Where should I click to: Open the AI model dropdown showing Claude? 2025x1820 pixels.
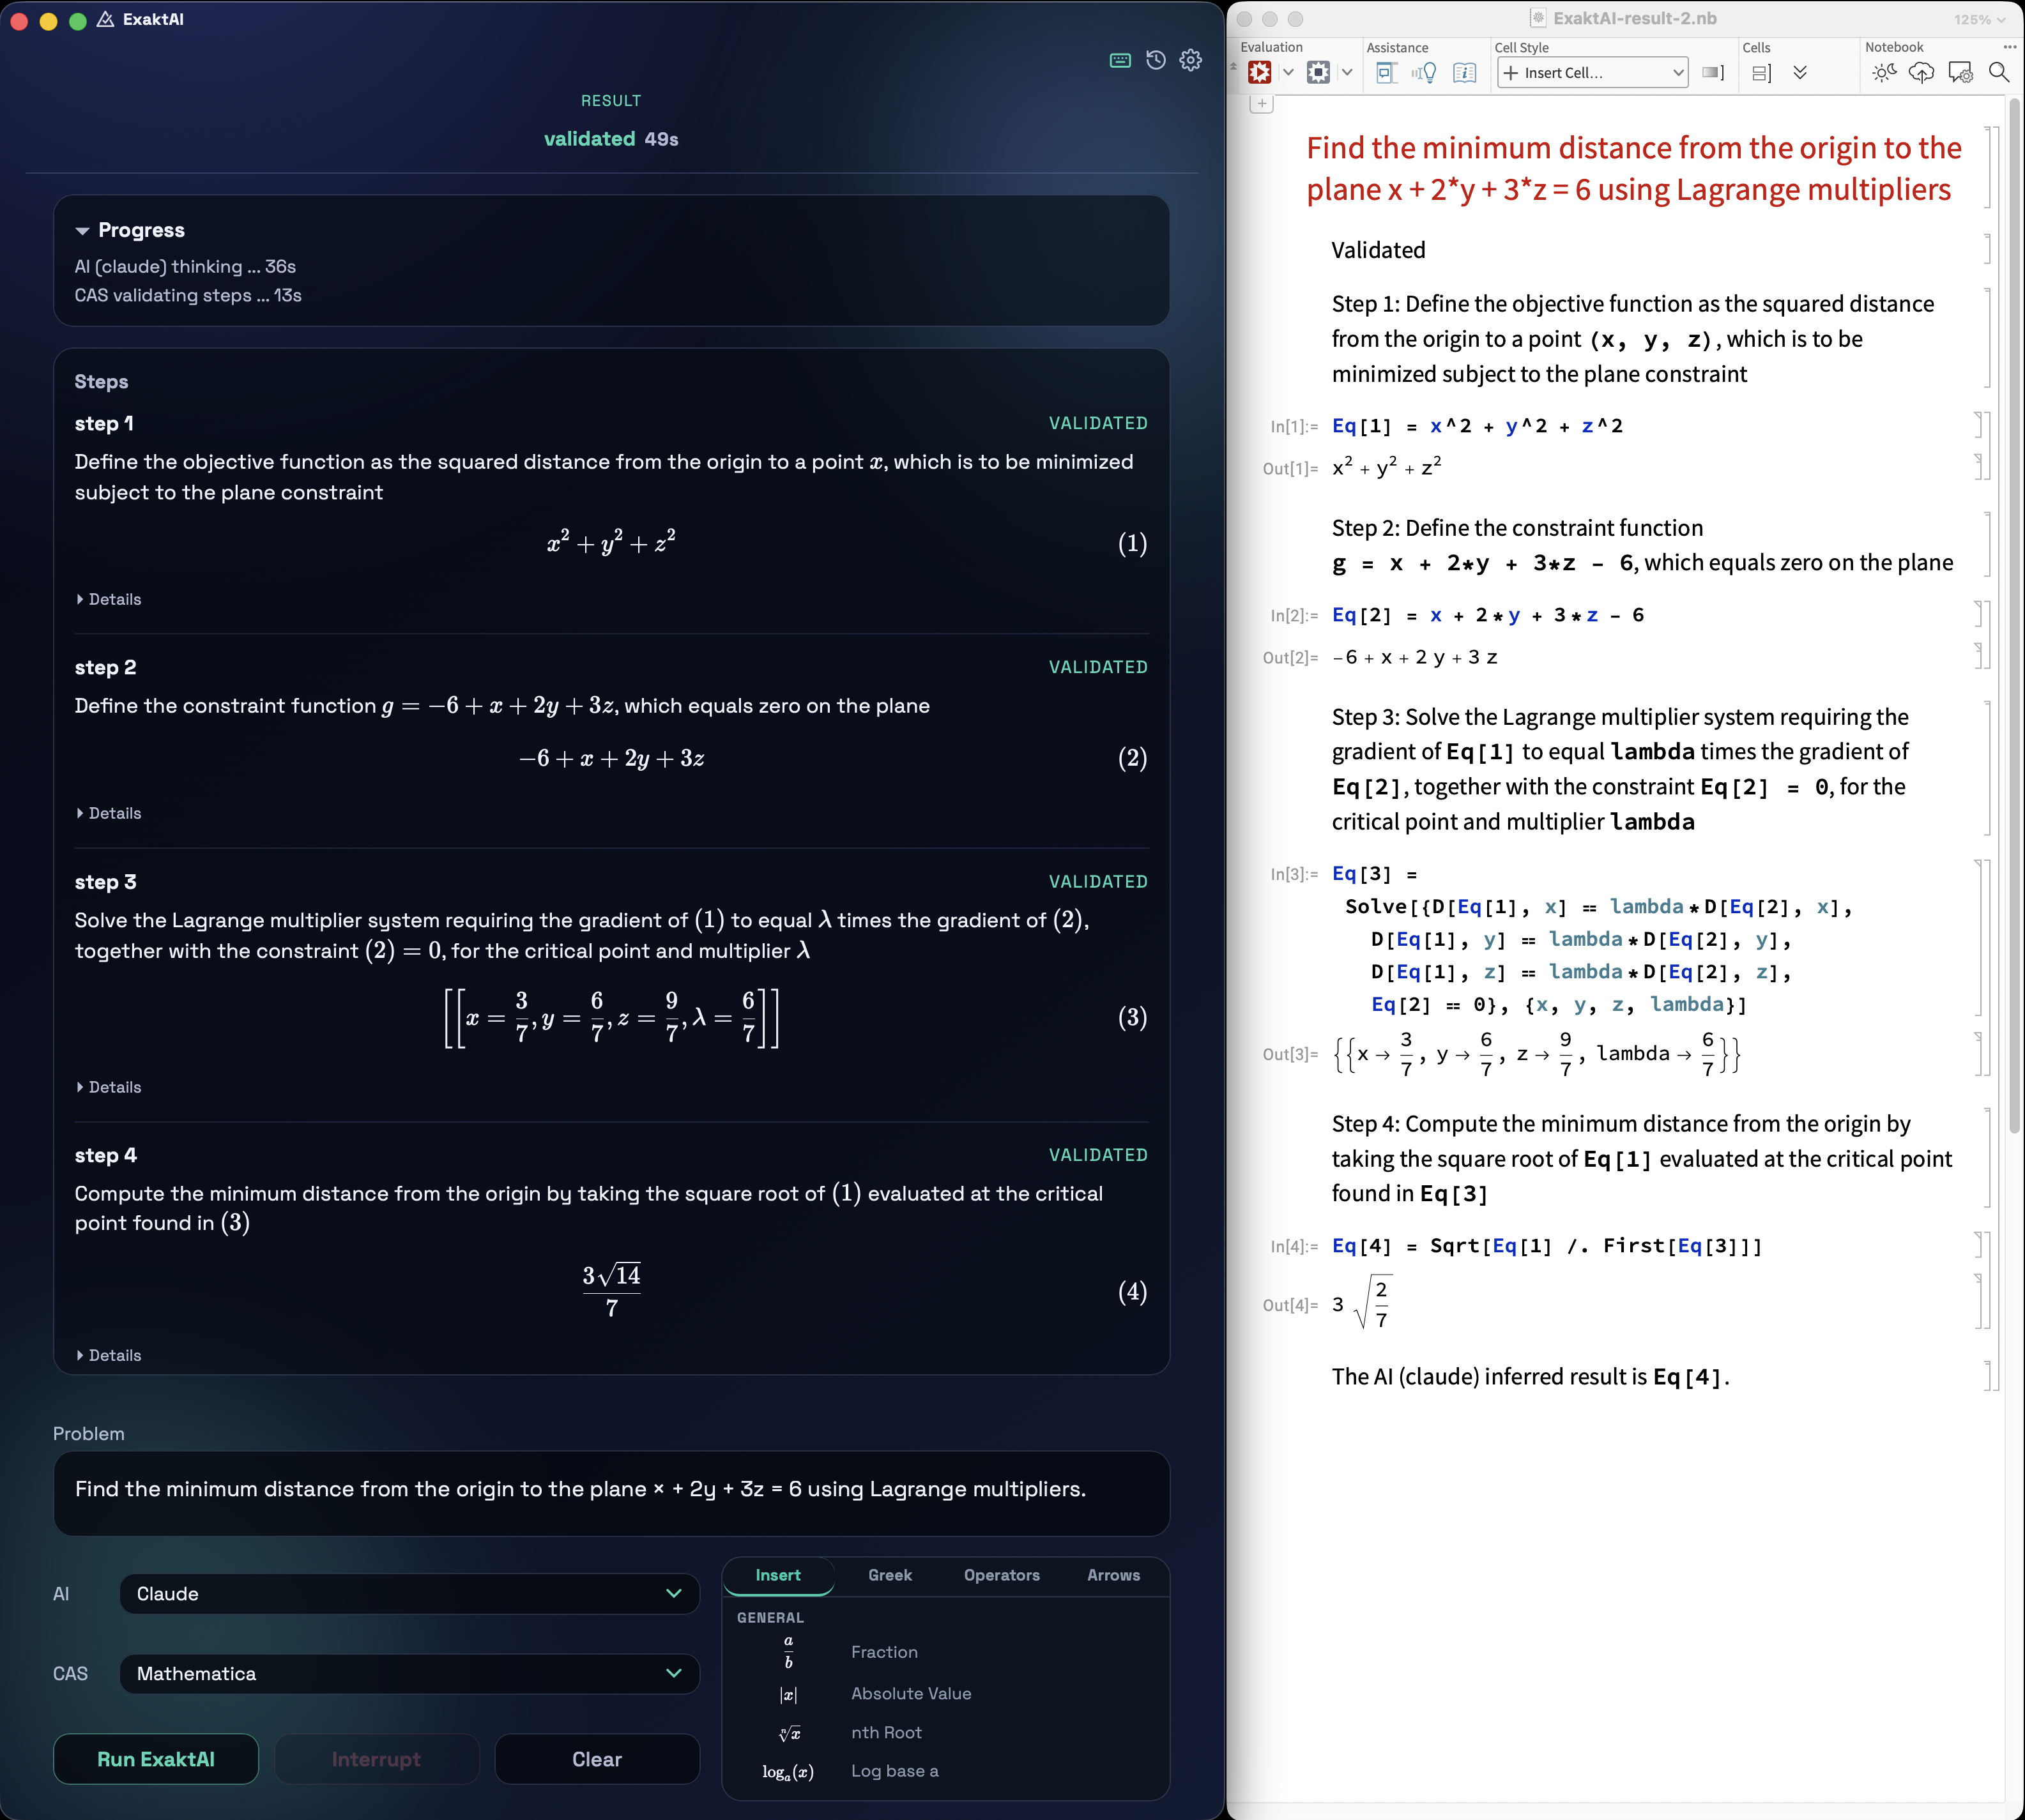[409, 1594]
